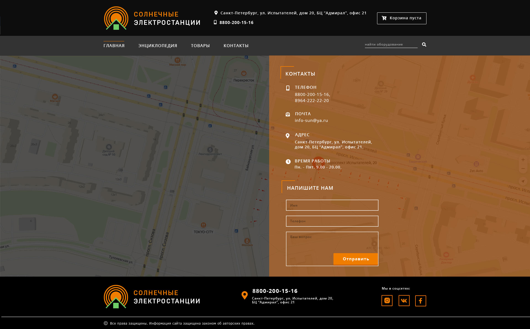This screenshot has width=530, height=329.
Task: Open ЭНЦИКЛОПЕДИЯ menu item
Action: [x=158, y=46]
